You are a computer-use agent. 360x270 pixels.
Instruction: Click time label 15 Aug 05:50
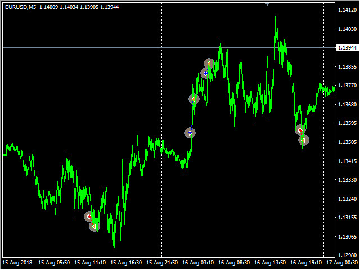coord(54,263)
